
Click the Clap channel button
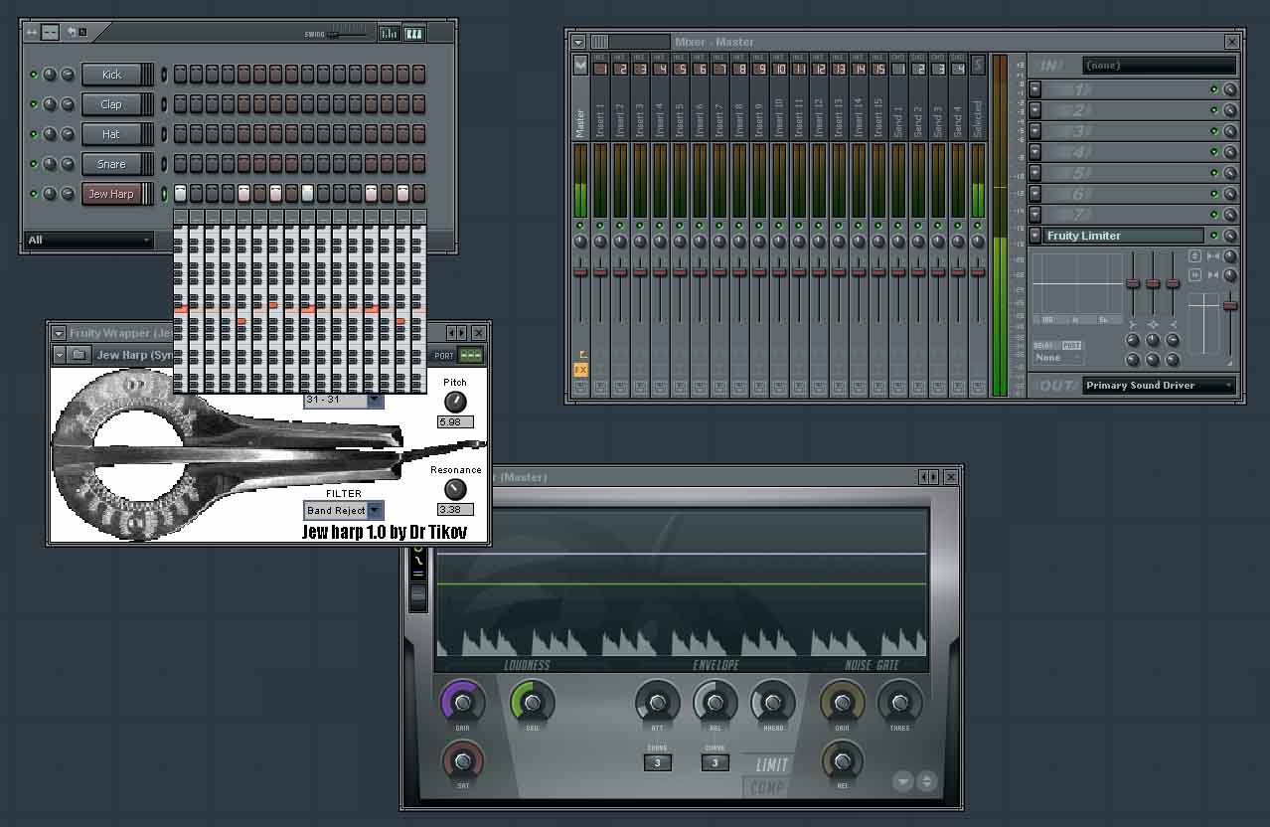point(111,104)
